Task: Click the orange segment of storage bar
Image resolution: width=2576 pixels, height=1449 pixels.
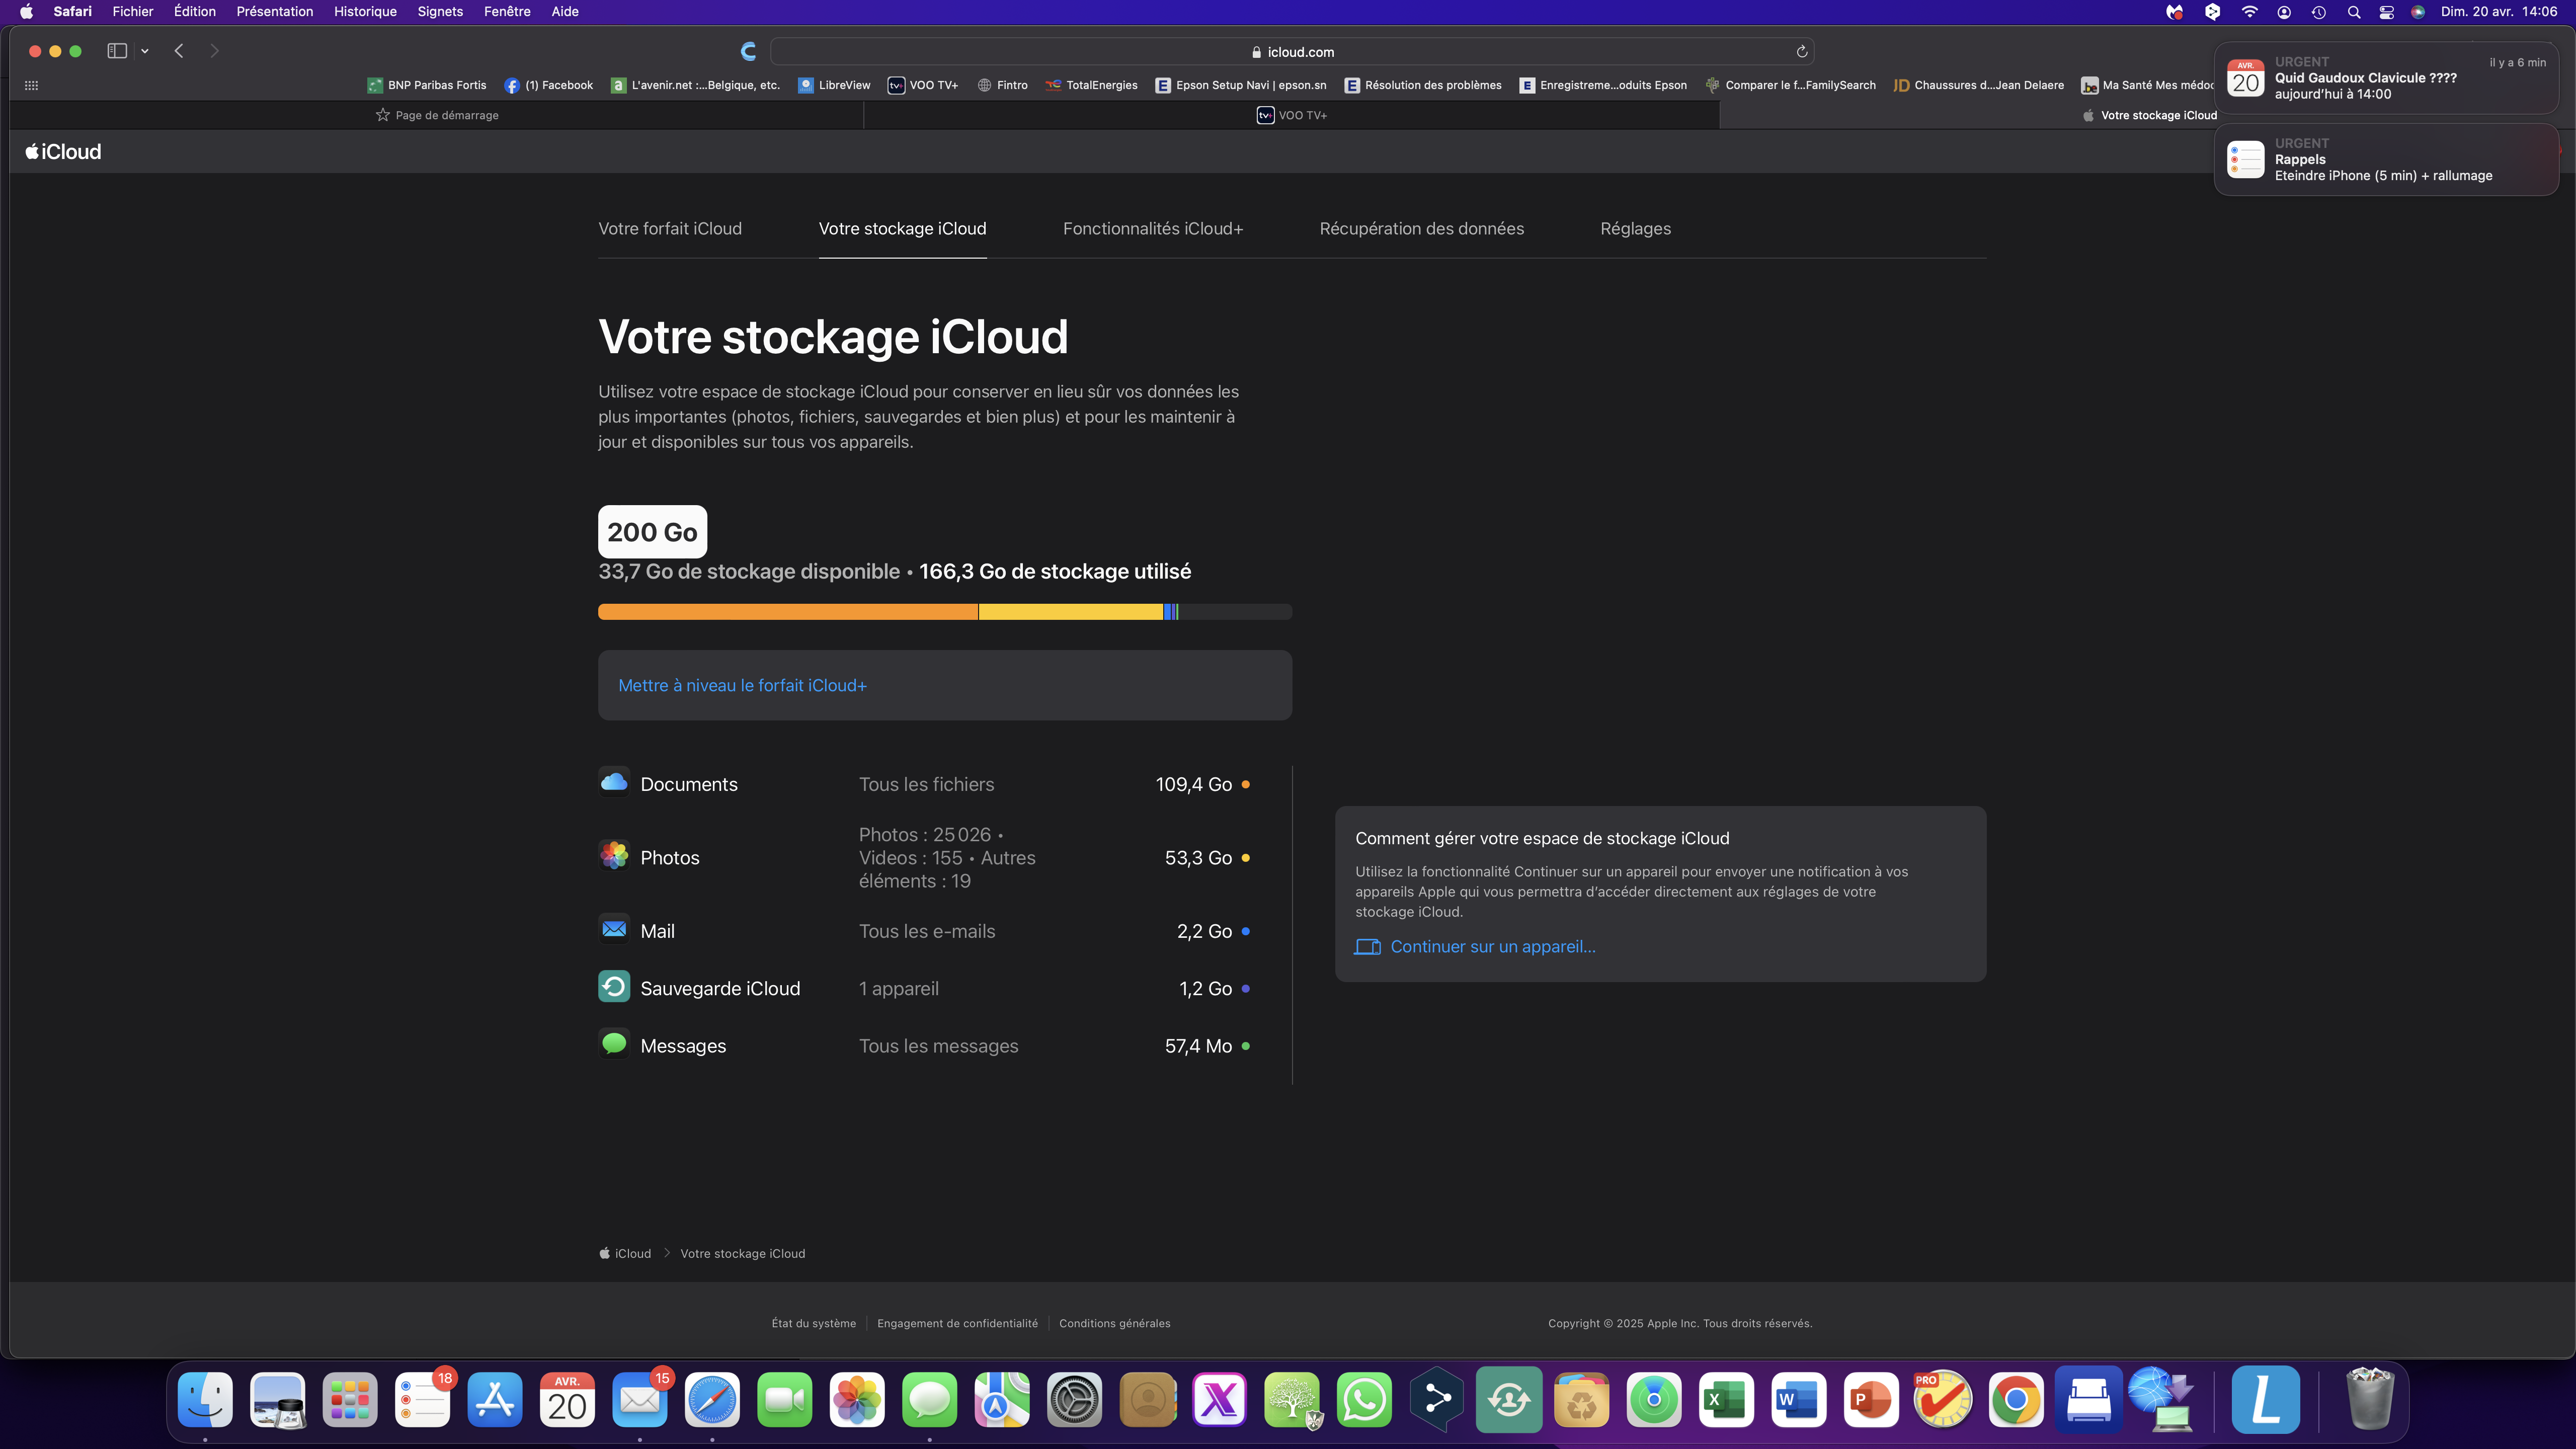Action: pos(787,612)
